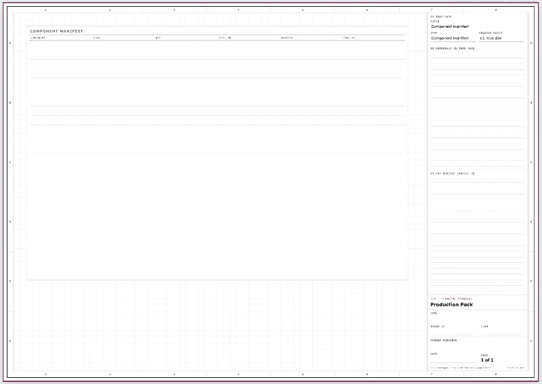Screen dimensions: 542x384
Task: Click the 'COMPONENT MANIFEST' table heading
Action: tap(56, 31)
